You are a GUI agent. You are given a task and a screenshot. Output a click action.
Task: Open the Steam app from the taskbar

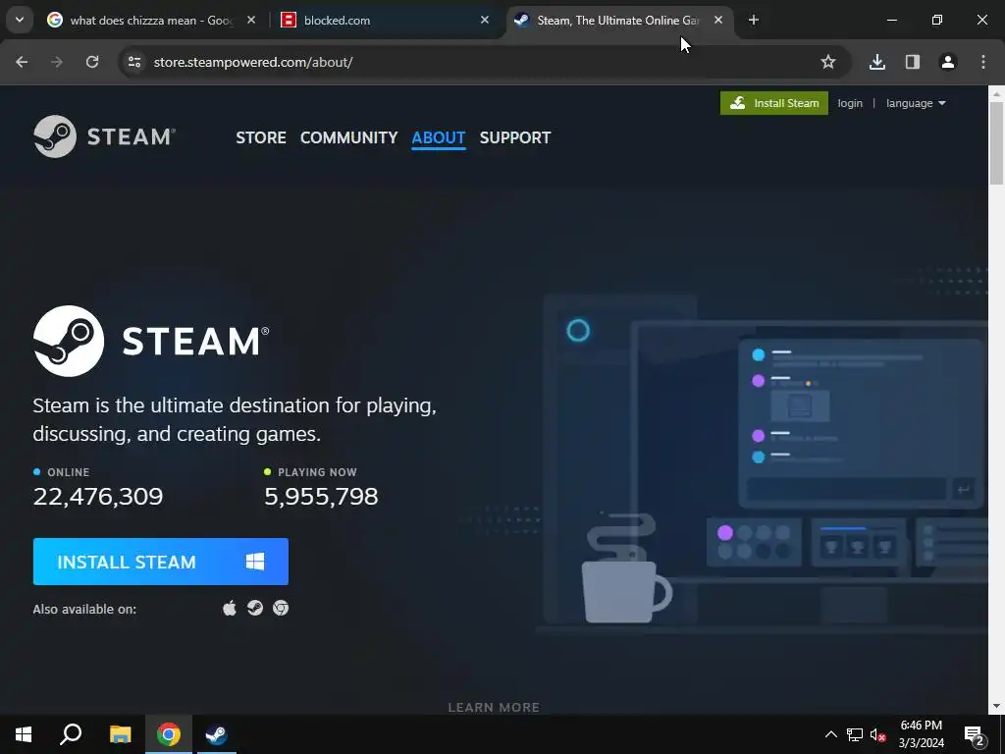(x=217, y=734)
